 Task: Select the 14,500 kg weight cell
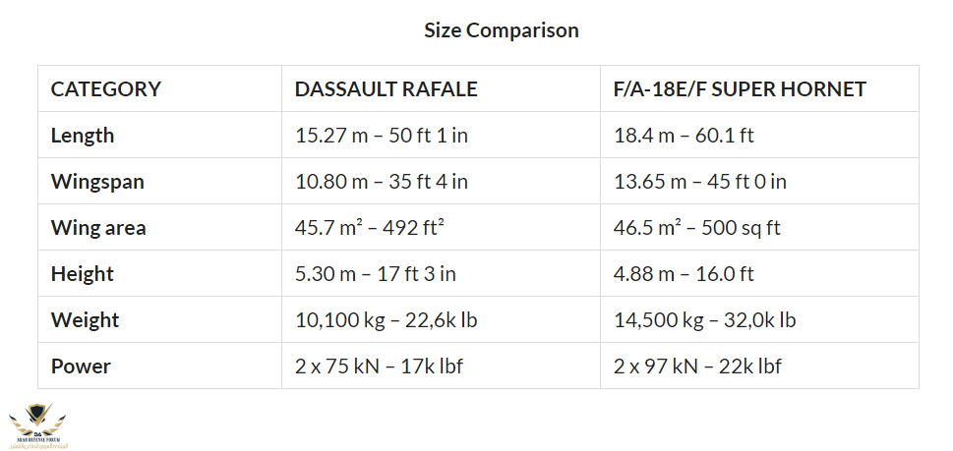(x=704, y=320)
